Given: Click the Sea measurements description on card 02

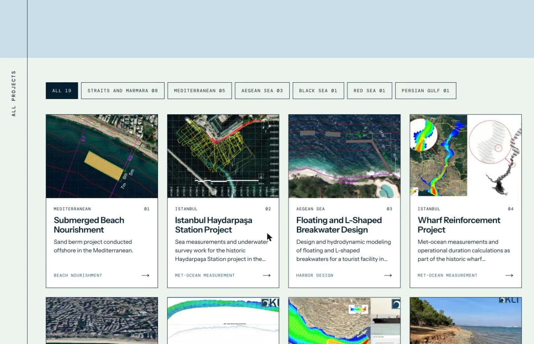Looking at the screenshot, I should tap(221, 250).
